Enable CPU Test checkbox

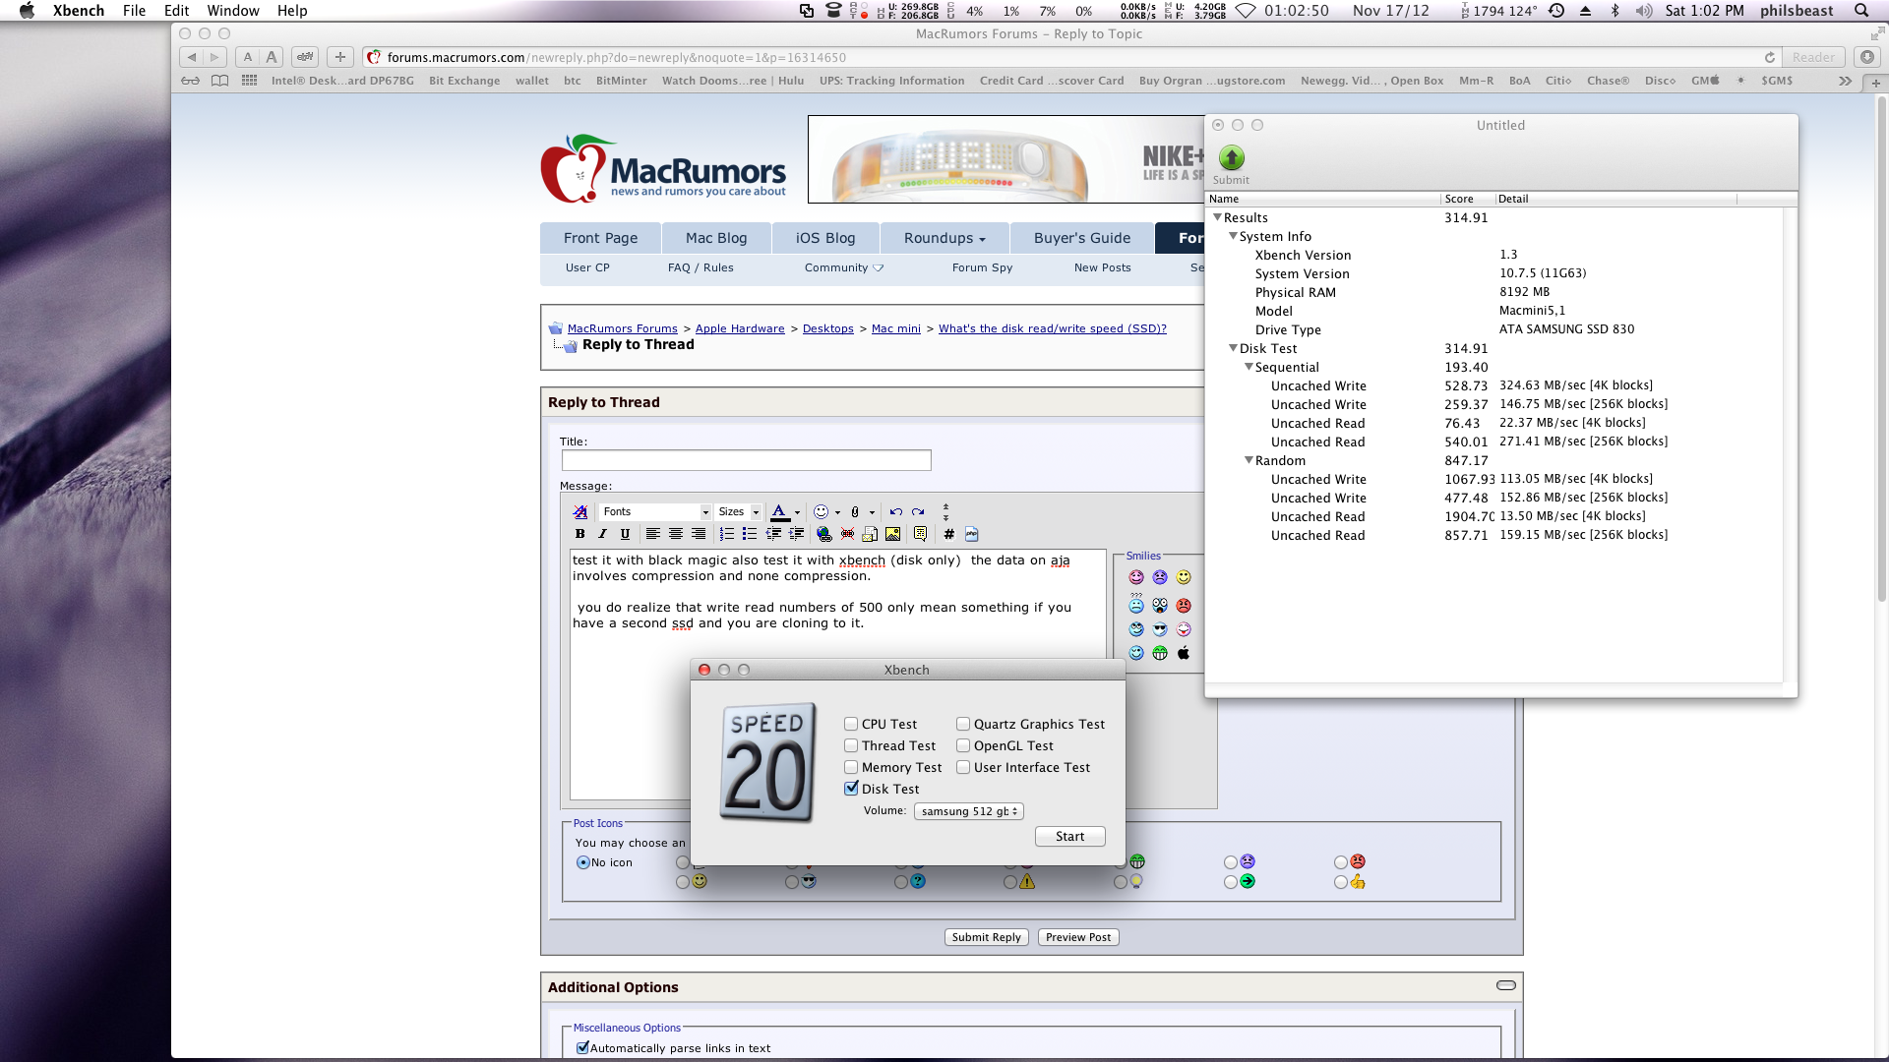click(x=851, y=724)
